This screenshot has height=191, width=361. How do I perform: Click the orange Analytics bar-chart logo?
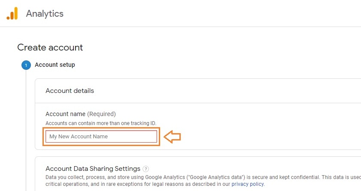tap(12, 13)
